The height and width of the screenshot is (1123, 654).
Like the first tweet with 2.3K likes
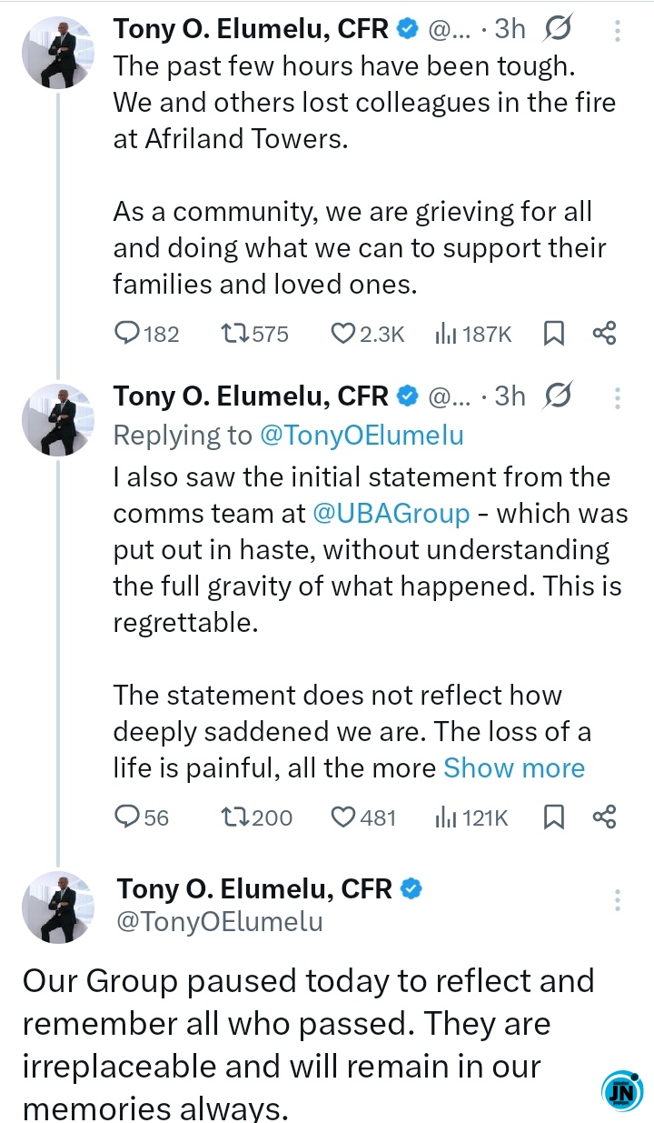367,335
